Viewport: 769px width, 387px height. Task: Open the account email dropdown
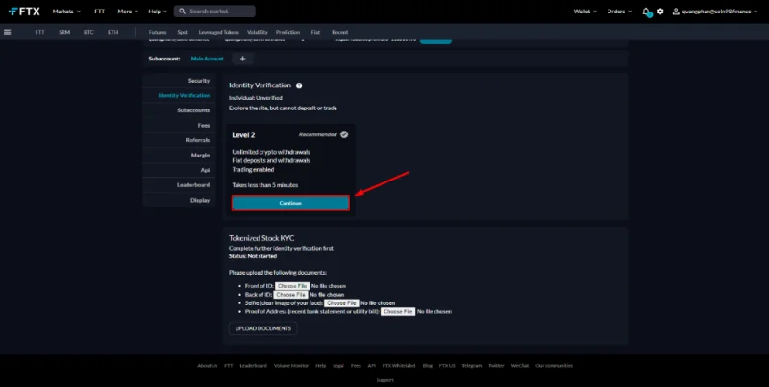715,12
